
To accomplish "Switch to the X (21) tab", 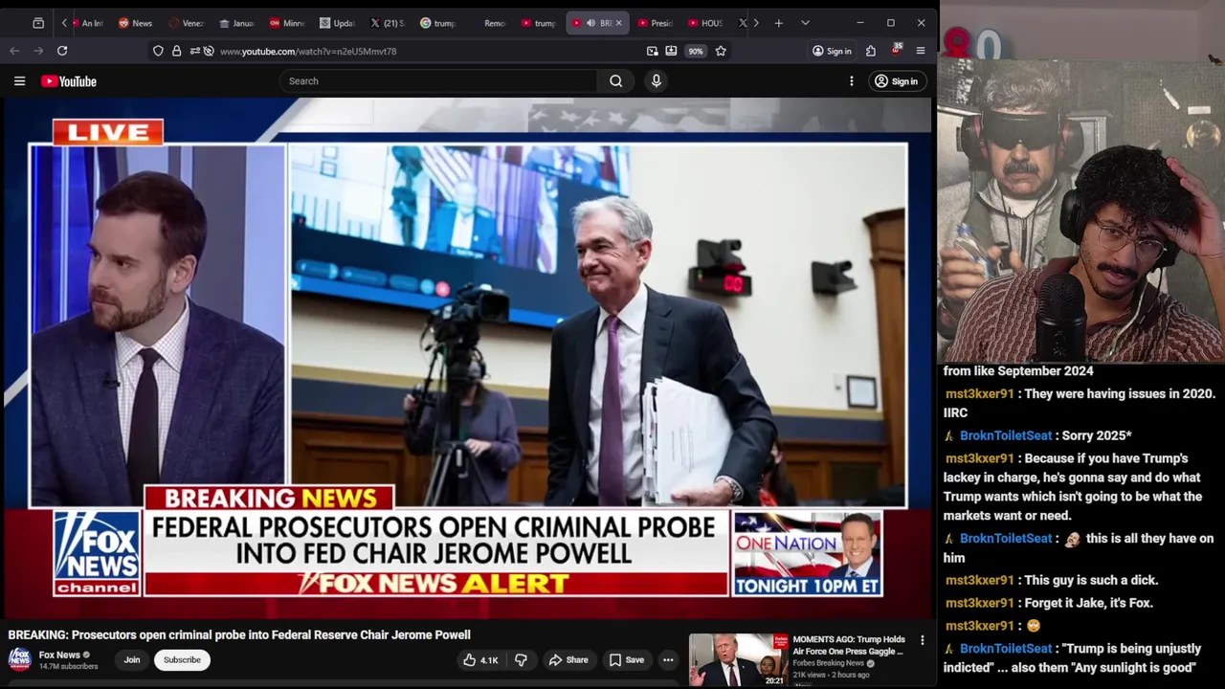I will pyautogui.click(x=388, y=23).
